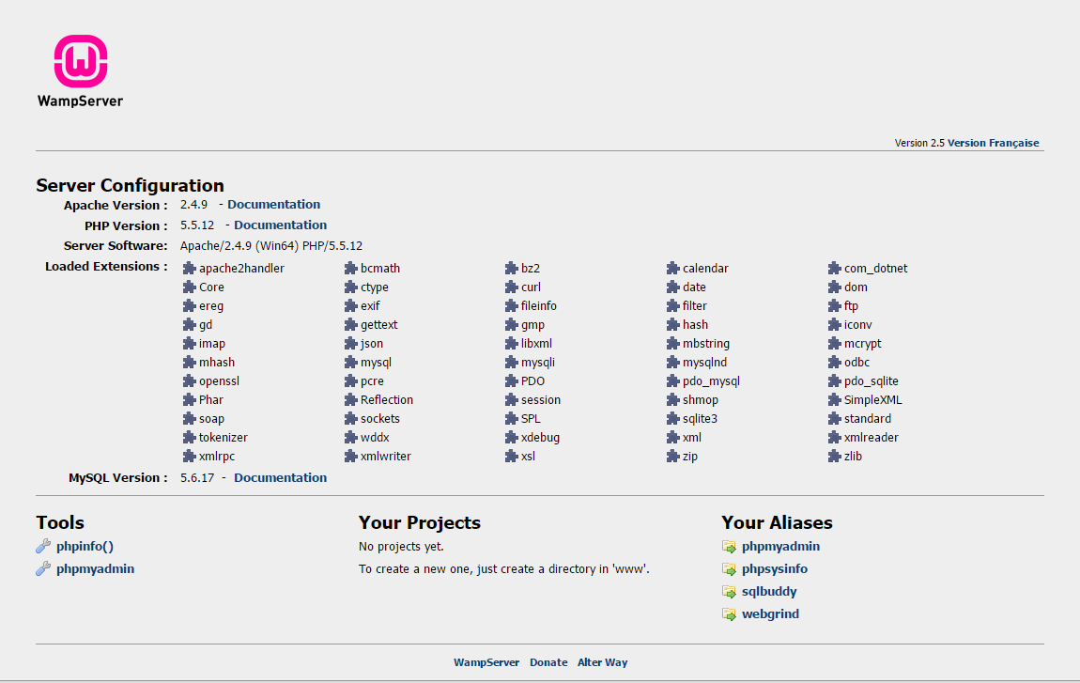The width and height of the screenshot is (1080, 683).
Task: Click the puzzle icon beside bz2
Action: [511, 268]
